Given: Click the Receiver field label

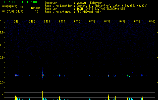Looking at the screenshot, I should coord(51,9).
